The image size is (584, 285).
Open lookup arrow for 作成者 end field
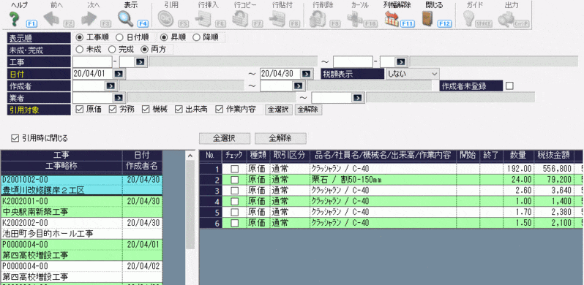point(299,85)
